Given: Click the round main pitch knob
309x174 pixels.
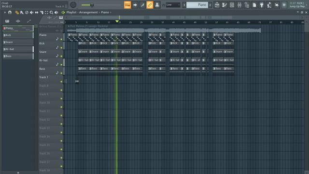Looking at the screenshot, I should click(x=73, y=5).
